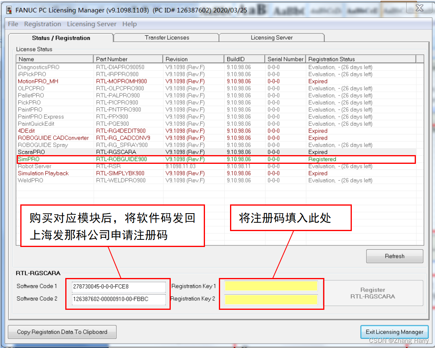Screen dimensions: 435x348
Task: Select the PaintPRO row
Action: coord(217,109)
